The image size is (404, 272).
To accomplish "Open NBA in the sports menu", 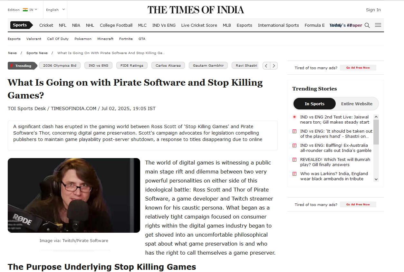I will 76,25.
